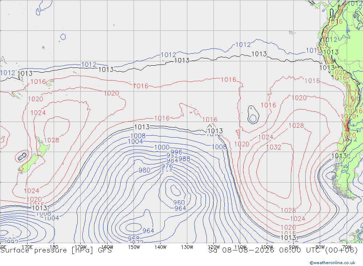Click the 100W longitude label

pyautogui.click(x=267, y=247)
